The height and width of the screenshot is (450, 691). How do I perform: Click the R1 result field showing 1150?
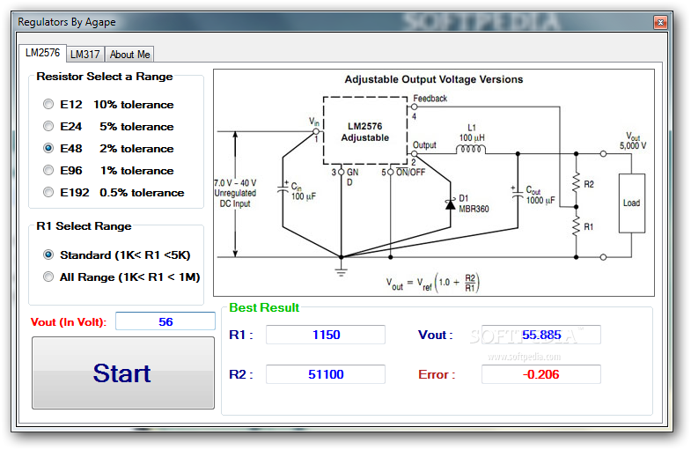tap(326, 335)
